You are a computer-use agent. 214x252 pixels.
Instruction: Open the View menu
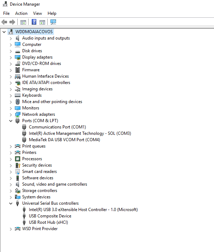[x=37, y=13]
